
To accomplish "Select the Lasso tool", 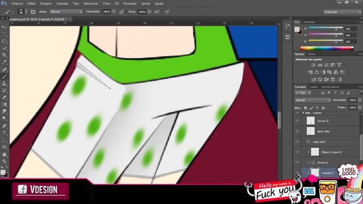I will 4,41.
